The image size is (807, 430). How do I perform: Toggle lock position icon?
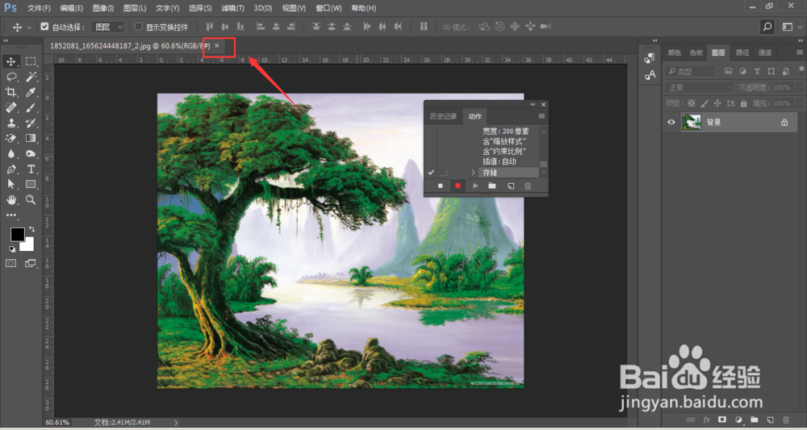tap(718, 103)
